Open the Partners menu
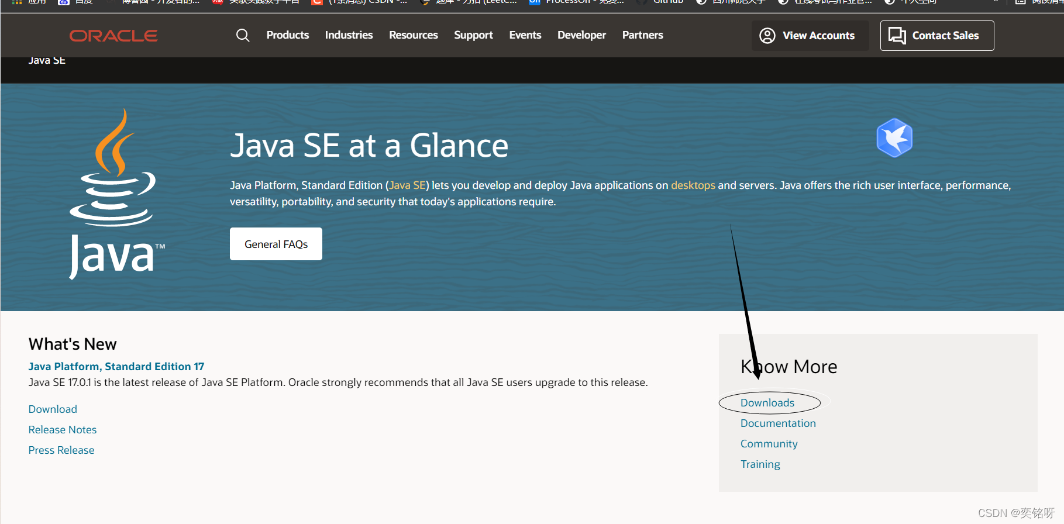Viewport: 1064px width, 524px height. coord(643,35)
